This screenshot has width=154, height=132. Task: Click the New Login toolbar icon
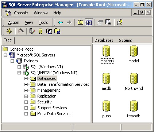pyautogui.click(x=49, y=31)
